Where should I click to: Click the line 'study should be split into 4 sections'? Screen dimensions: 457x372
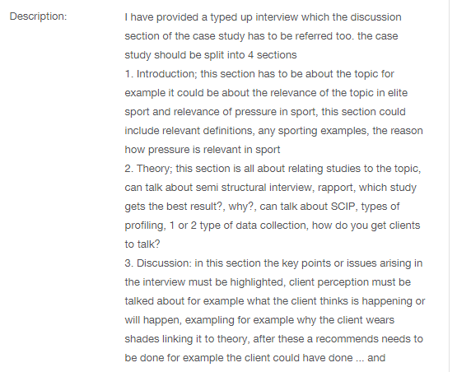(x=211, y=55)
